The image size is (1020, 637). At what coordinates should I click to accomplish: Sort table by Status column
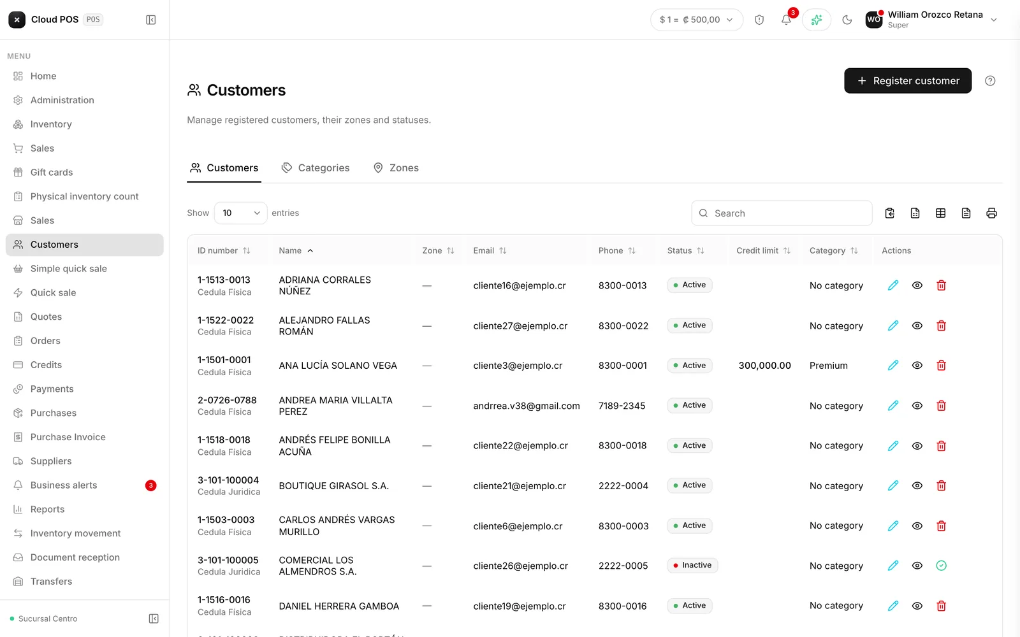click(686, 251)
